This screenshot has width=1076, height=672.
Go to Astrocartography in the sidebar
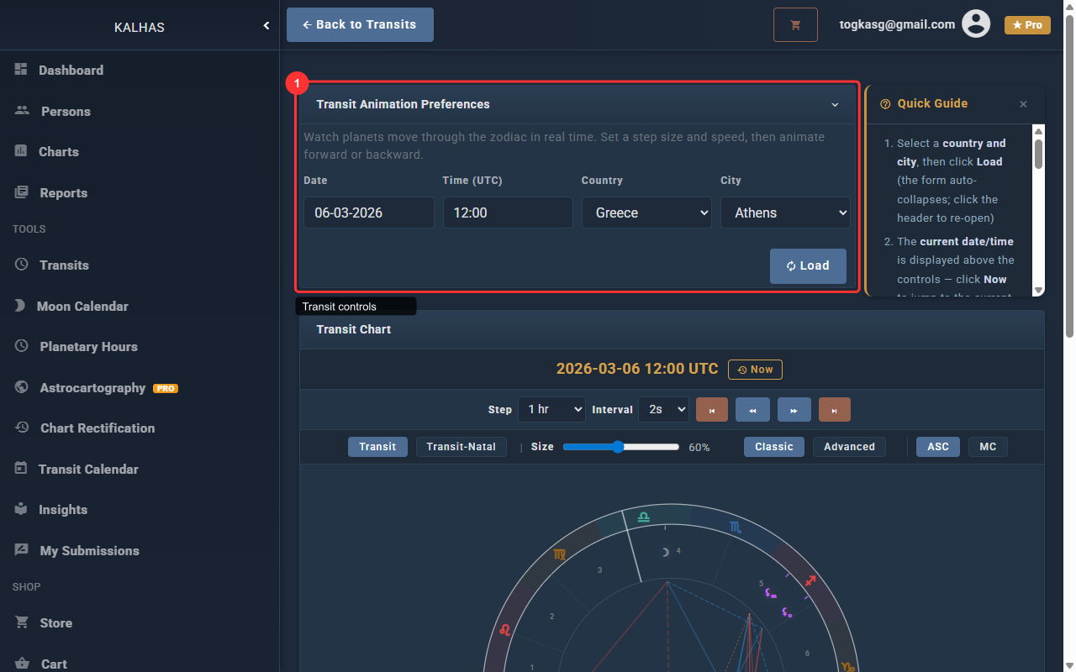tap(92, 388)
